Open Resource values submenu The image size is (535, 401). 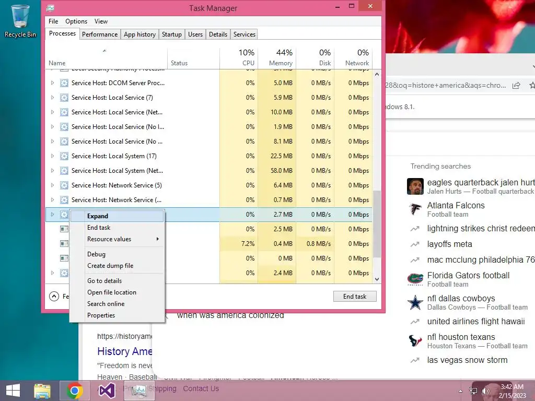click(x=117, y=239)
